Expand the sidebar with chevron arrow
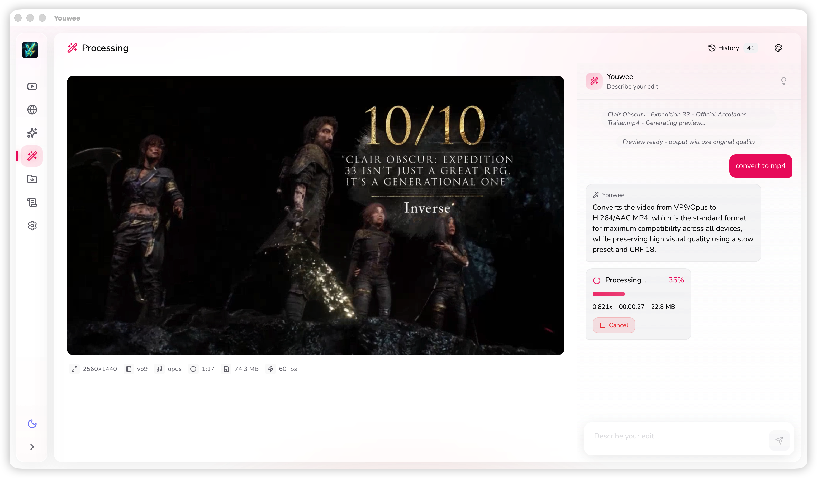The image size is (817, 478). click(x=32, y=447)
